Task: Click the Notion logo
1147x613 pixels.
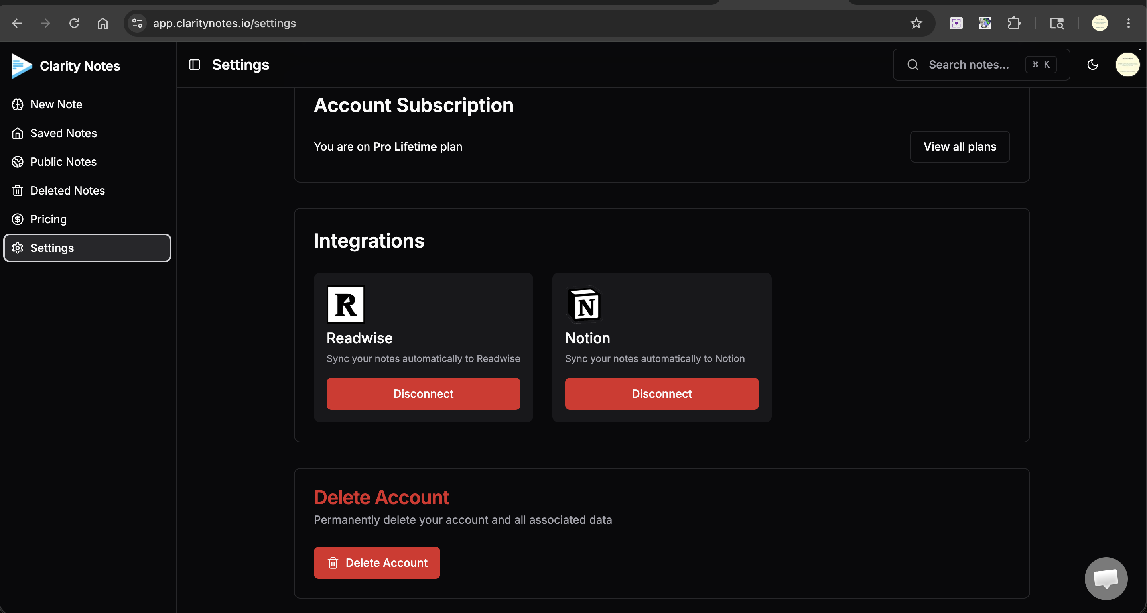Action: point(584,304)
